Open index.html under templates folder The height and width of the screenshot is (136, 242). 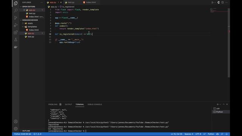[34, 30]
